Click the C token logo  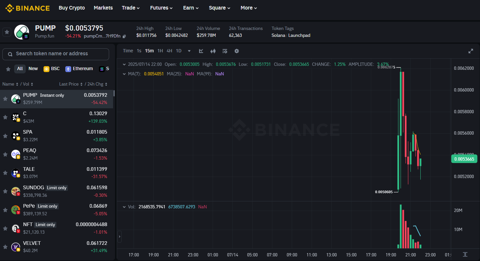(x=16, y=117)
